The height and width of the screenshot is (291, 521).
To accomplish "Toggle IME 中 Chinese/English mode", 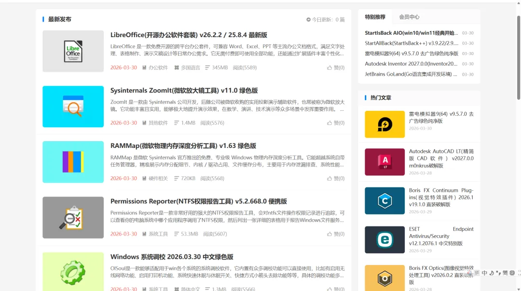I will click(x=484, y=273).
